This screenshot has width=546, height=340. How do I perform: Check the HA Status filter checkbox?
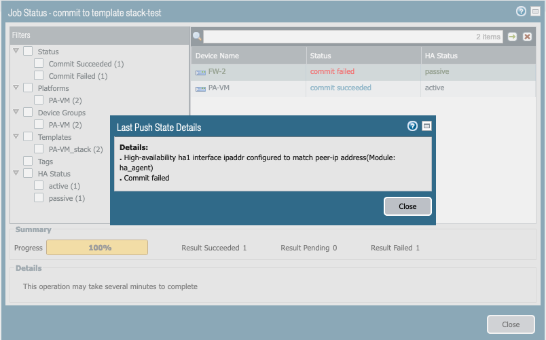pyautogui.click(x=28, y=173)
